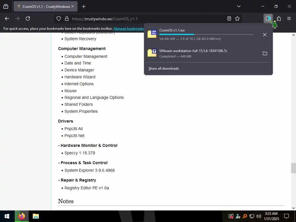Select the CosmOS v1.1 - CrustyWindows tab
Viewport: 296px width, 222px height.
coord(45,6)
